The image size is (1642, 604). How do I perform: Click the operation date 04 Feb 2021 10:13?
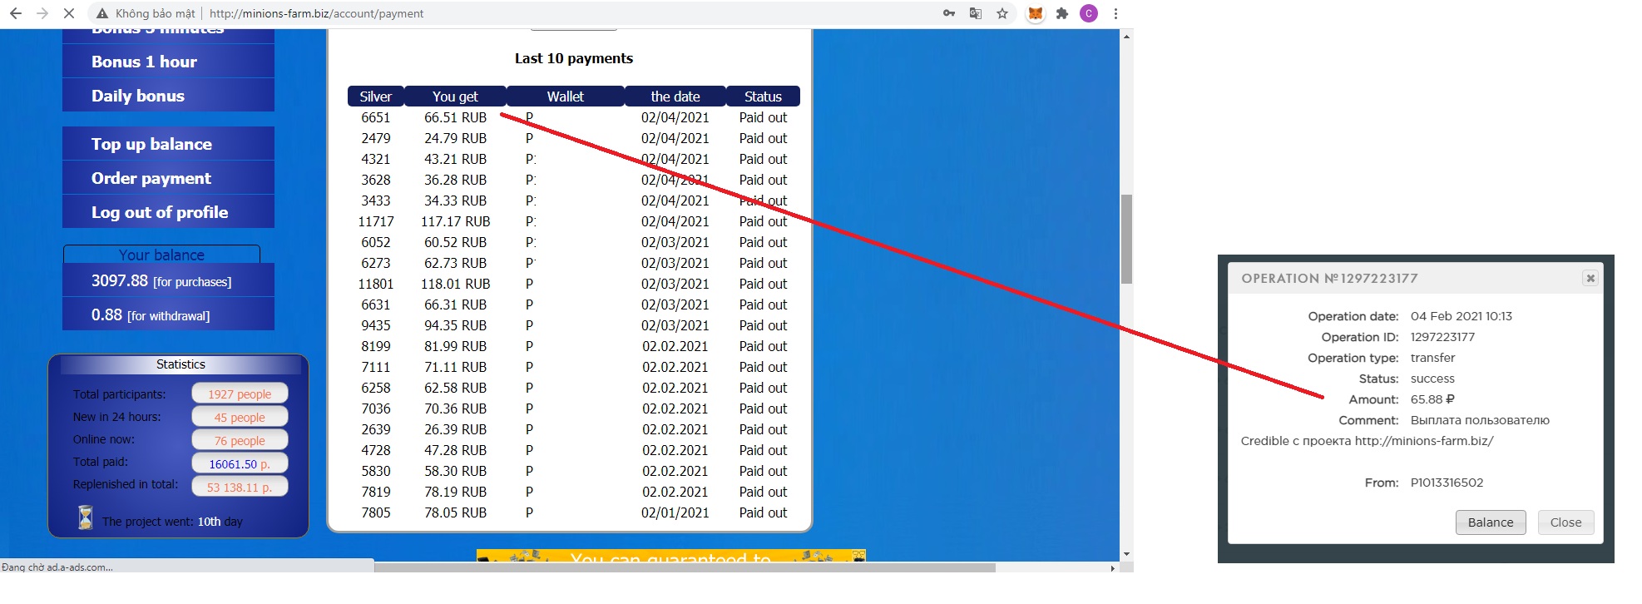point(1461,316)
